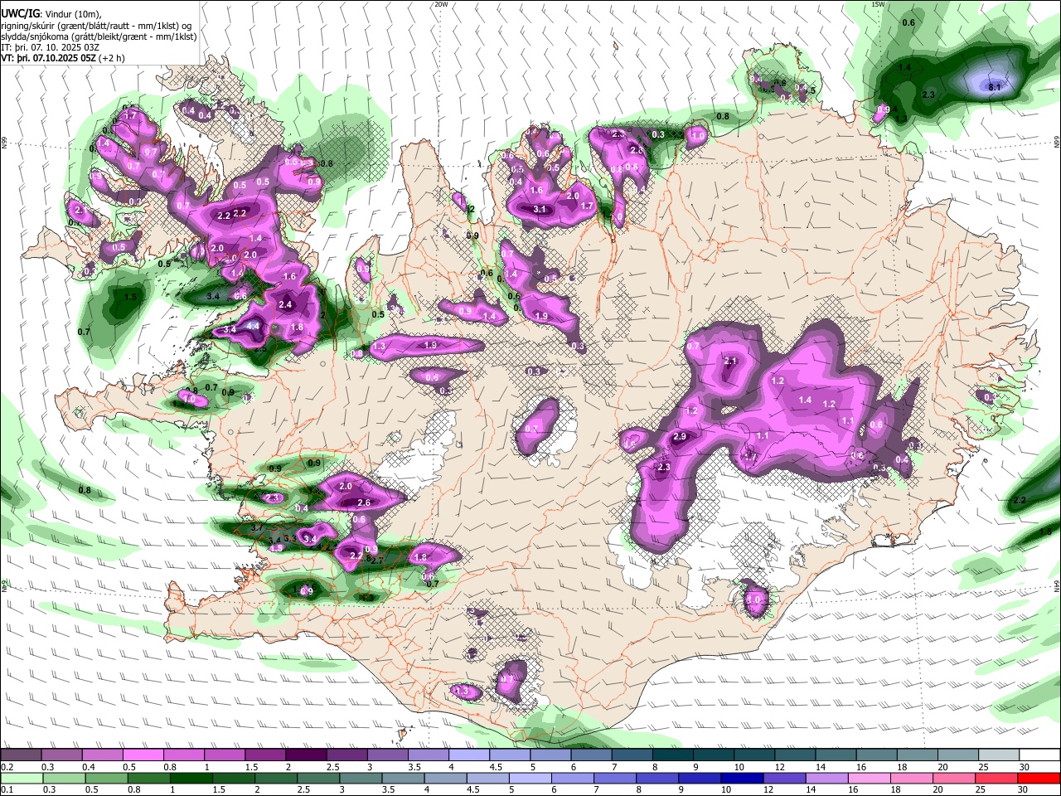This screenshot has height=796, width=1061.
Task: Click the 2.4 snowfall value on the map
Action: 286,305
